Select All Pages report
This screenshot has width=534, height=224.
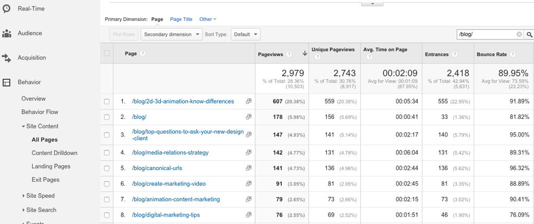[45, 140]
